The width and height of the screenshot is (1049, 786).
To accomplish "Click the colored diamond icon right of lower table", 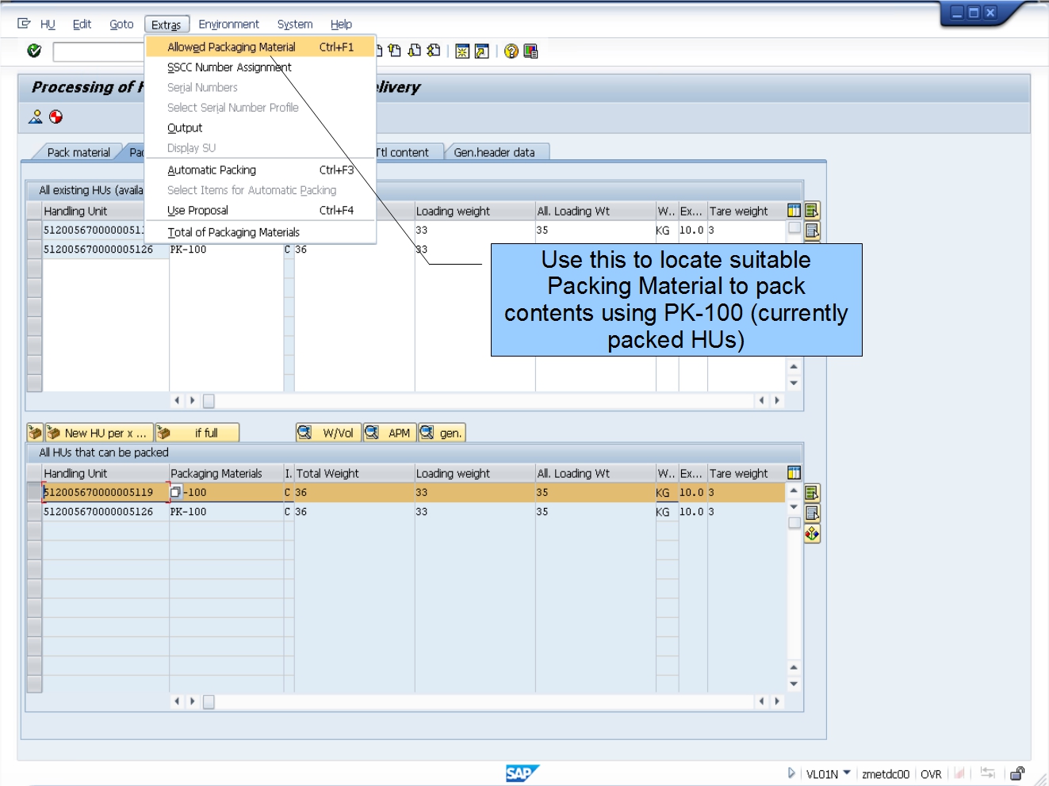I will 812,534.
